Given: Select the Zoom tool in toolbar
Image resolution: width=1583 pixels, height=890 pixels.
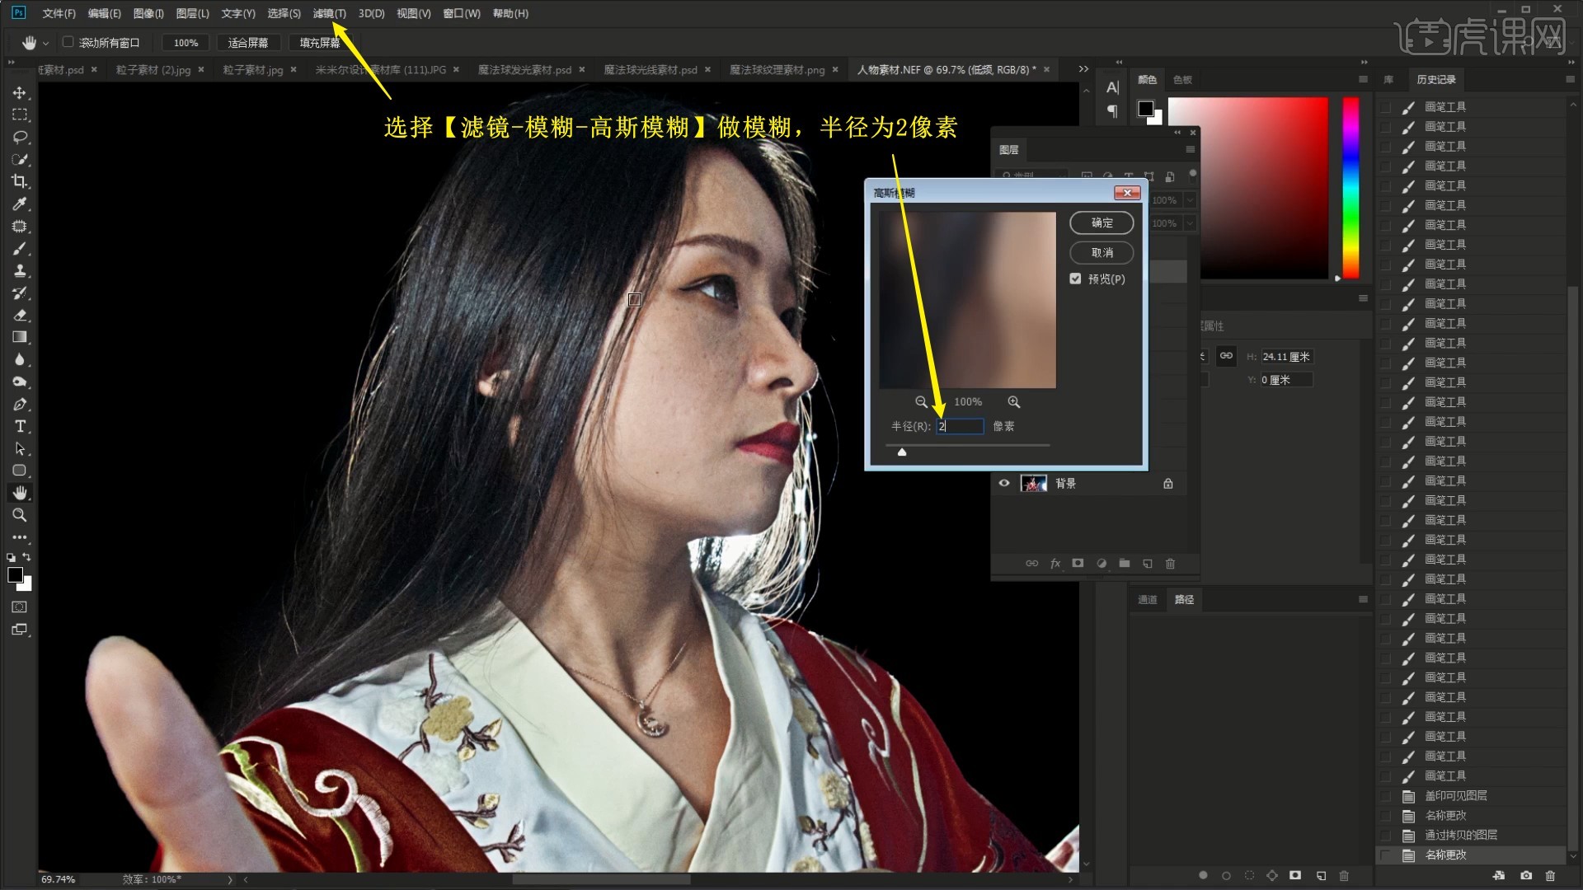Looking at the screenshot, I should point(20,515).
